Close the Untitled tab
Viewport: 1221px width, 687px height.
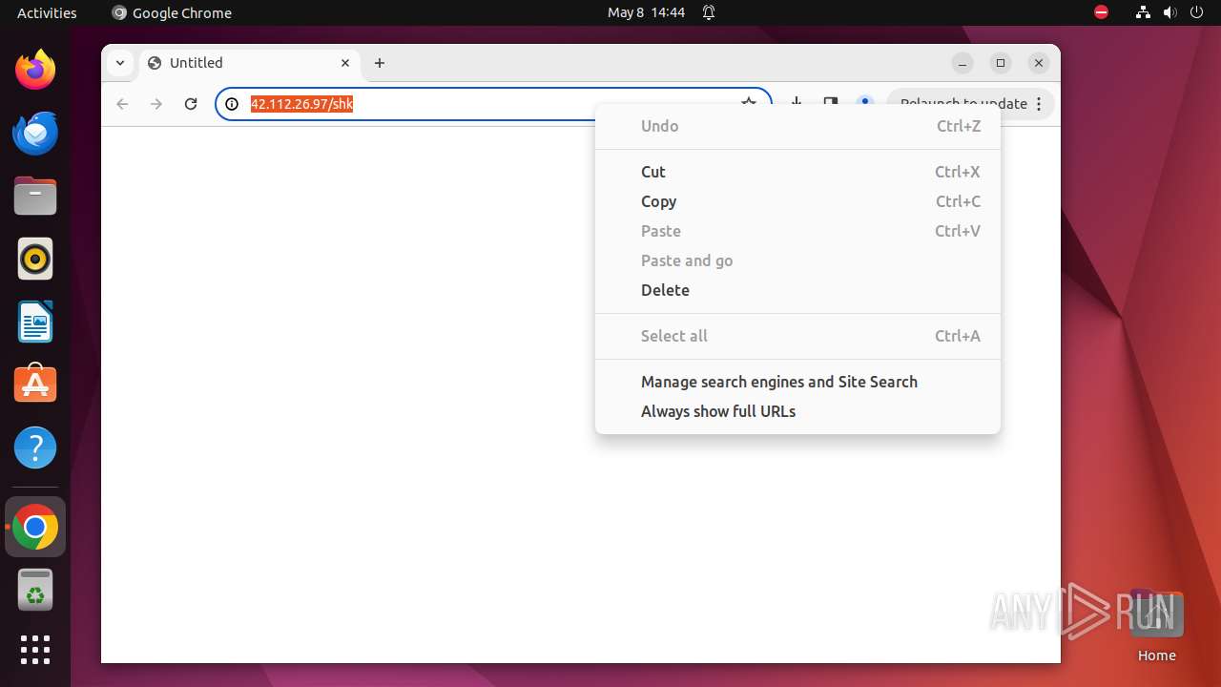point(345,63)
